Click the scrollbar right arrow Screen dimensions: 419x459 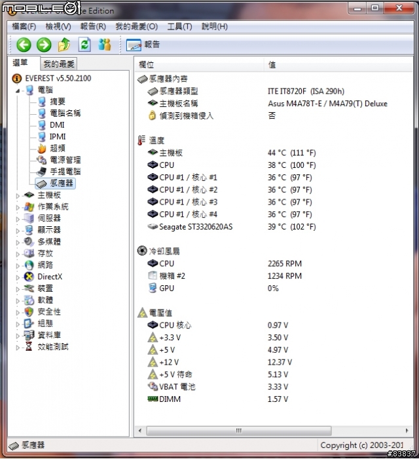coord(407,431)
